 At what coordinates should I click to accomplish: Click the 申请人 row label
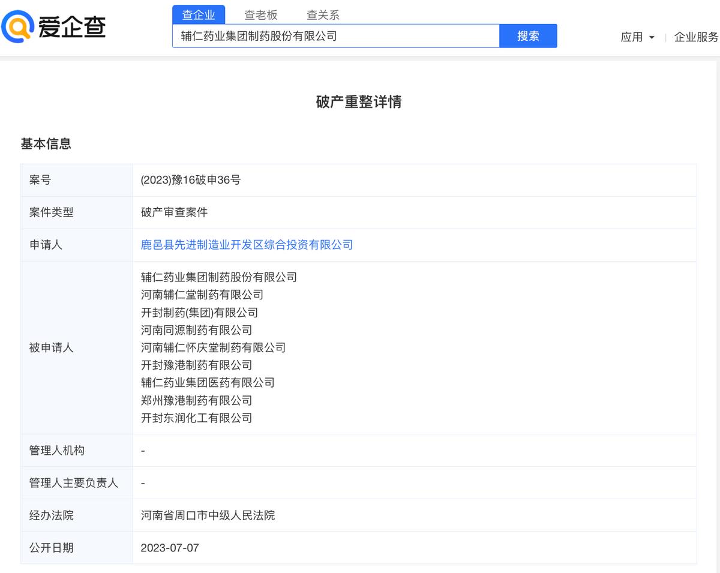(46, 245)
